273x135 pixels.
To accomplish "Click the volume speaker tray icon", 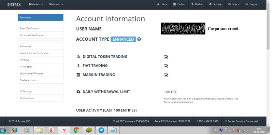I will coord(248,130).
